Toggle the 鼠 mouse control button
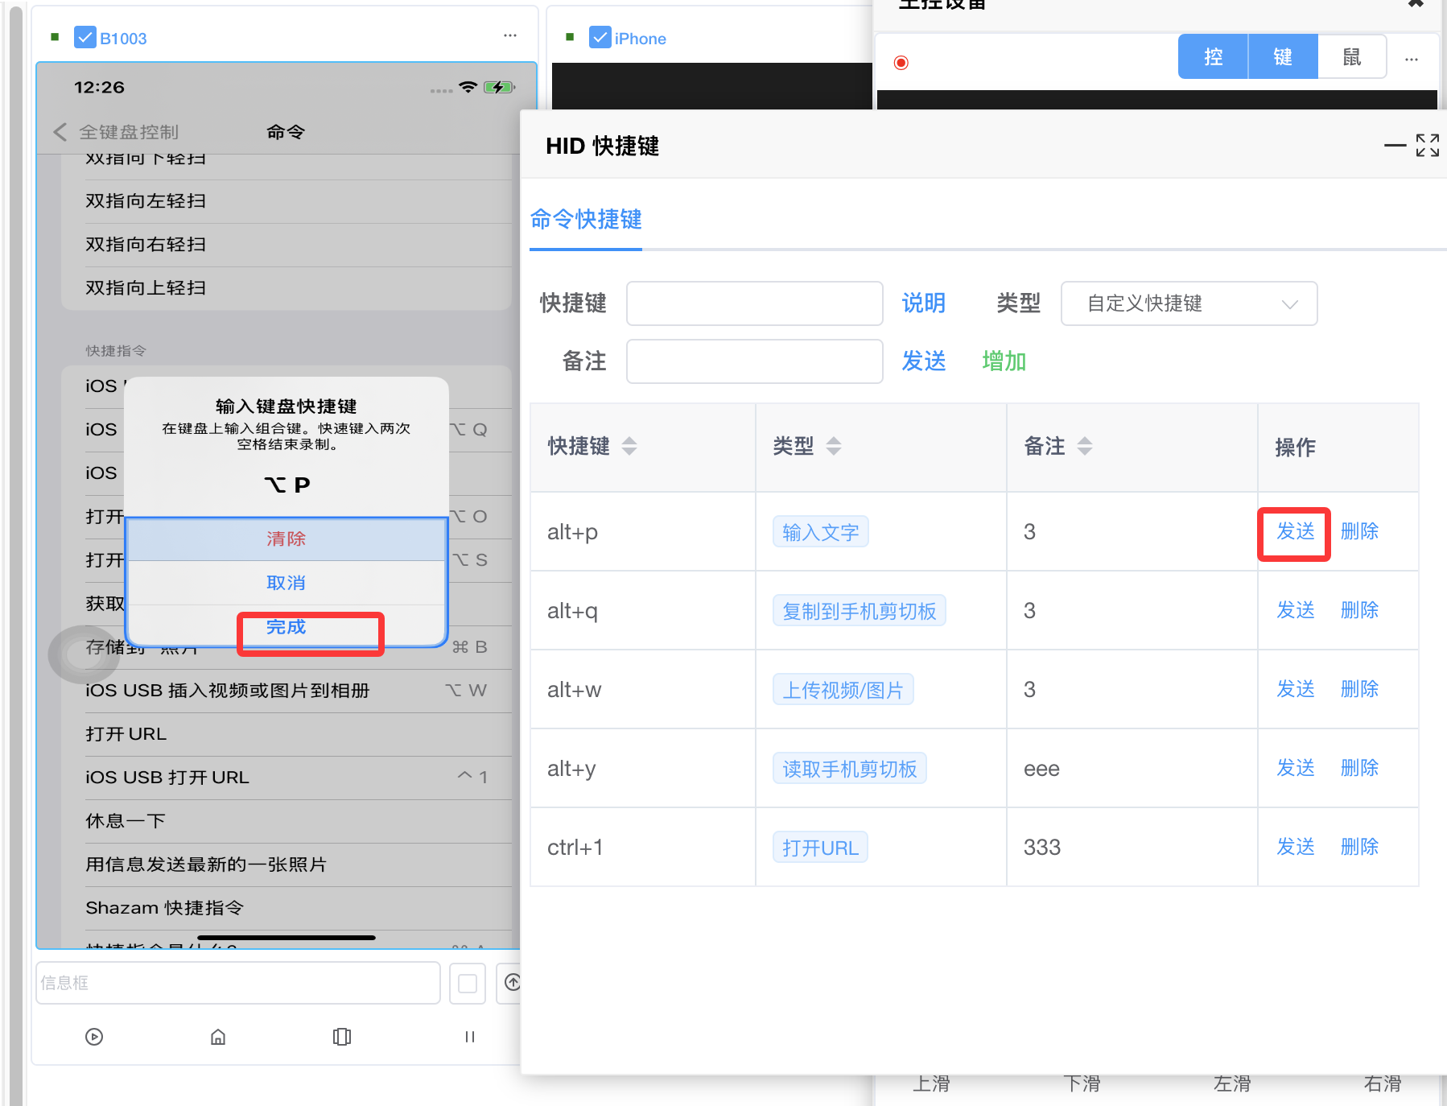 (1351, 57)
